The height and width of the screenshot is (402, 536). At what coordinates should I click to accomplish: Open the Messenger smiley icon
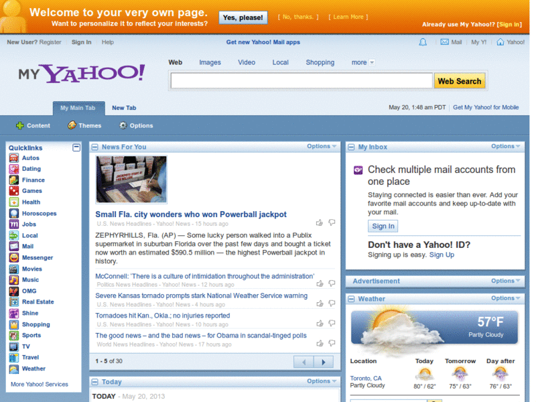pyautogui.click(x=14, y=257)
